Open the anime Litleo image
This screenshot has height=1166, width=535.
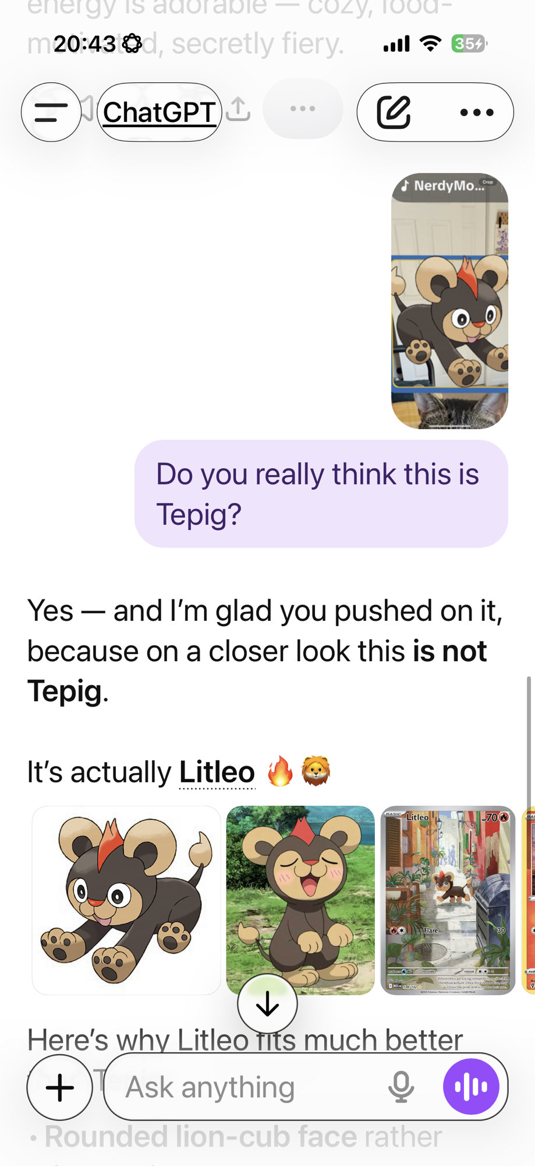click(x=300, y=900)
